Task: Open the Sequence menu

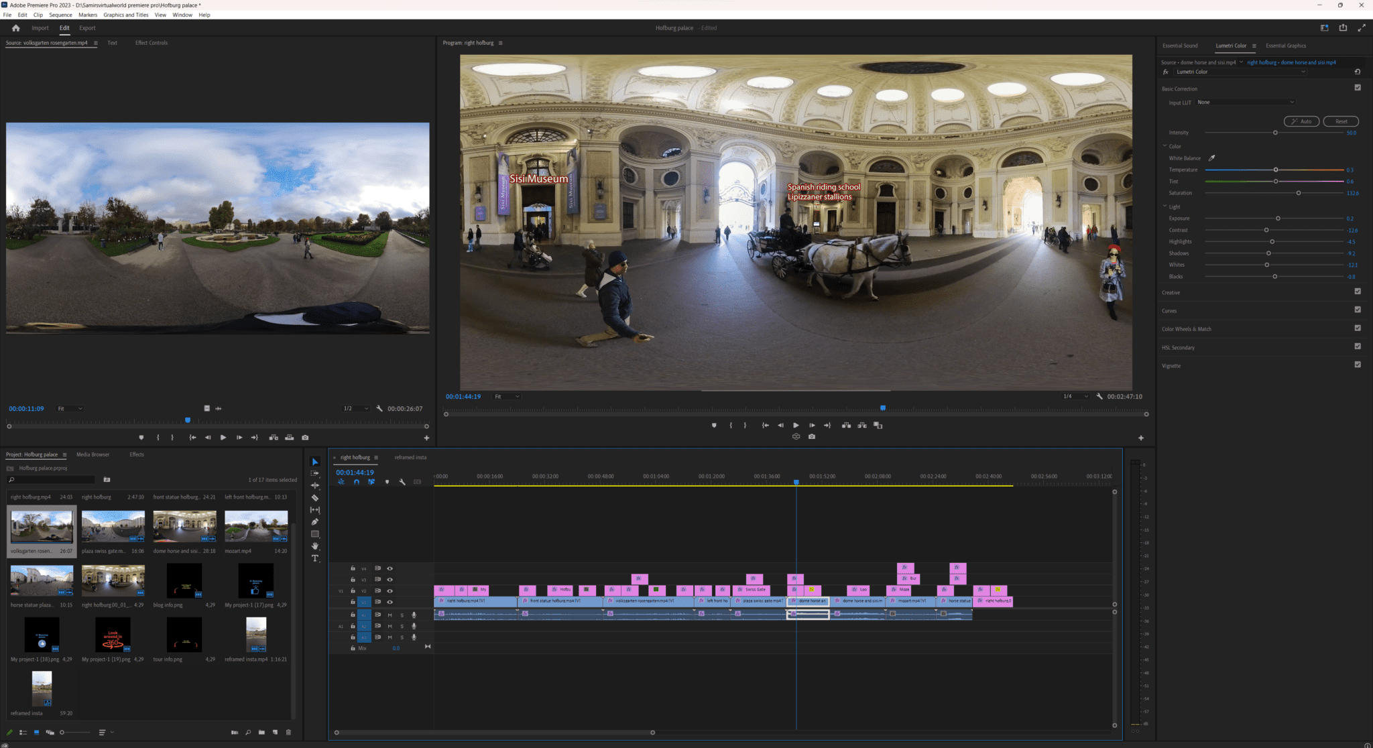Action: pyautogui.click(x=60, y=15)
